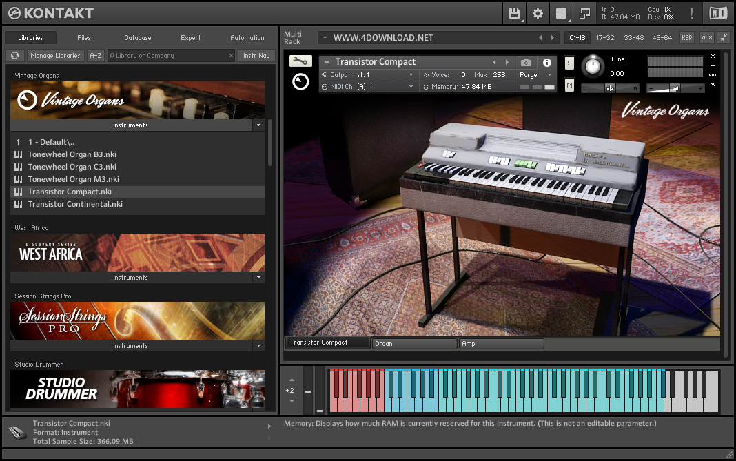Toggle small aux label on instrument
Viewport: 736px width, 461px height.
point(713,75)
